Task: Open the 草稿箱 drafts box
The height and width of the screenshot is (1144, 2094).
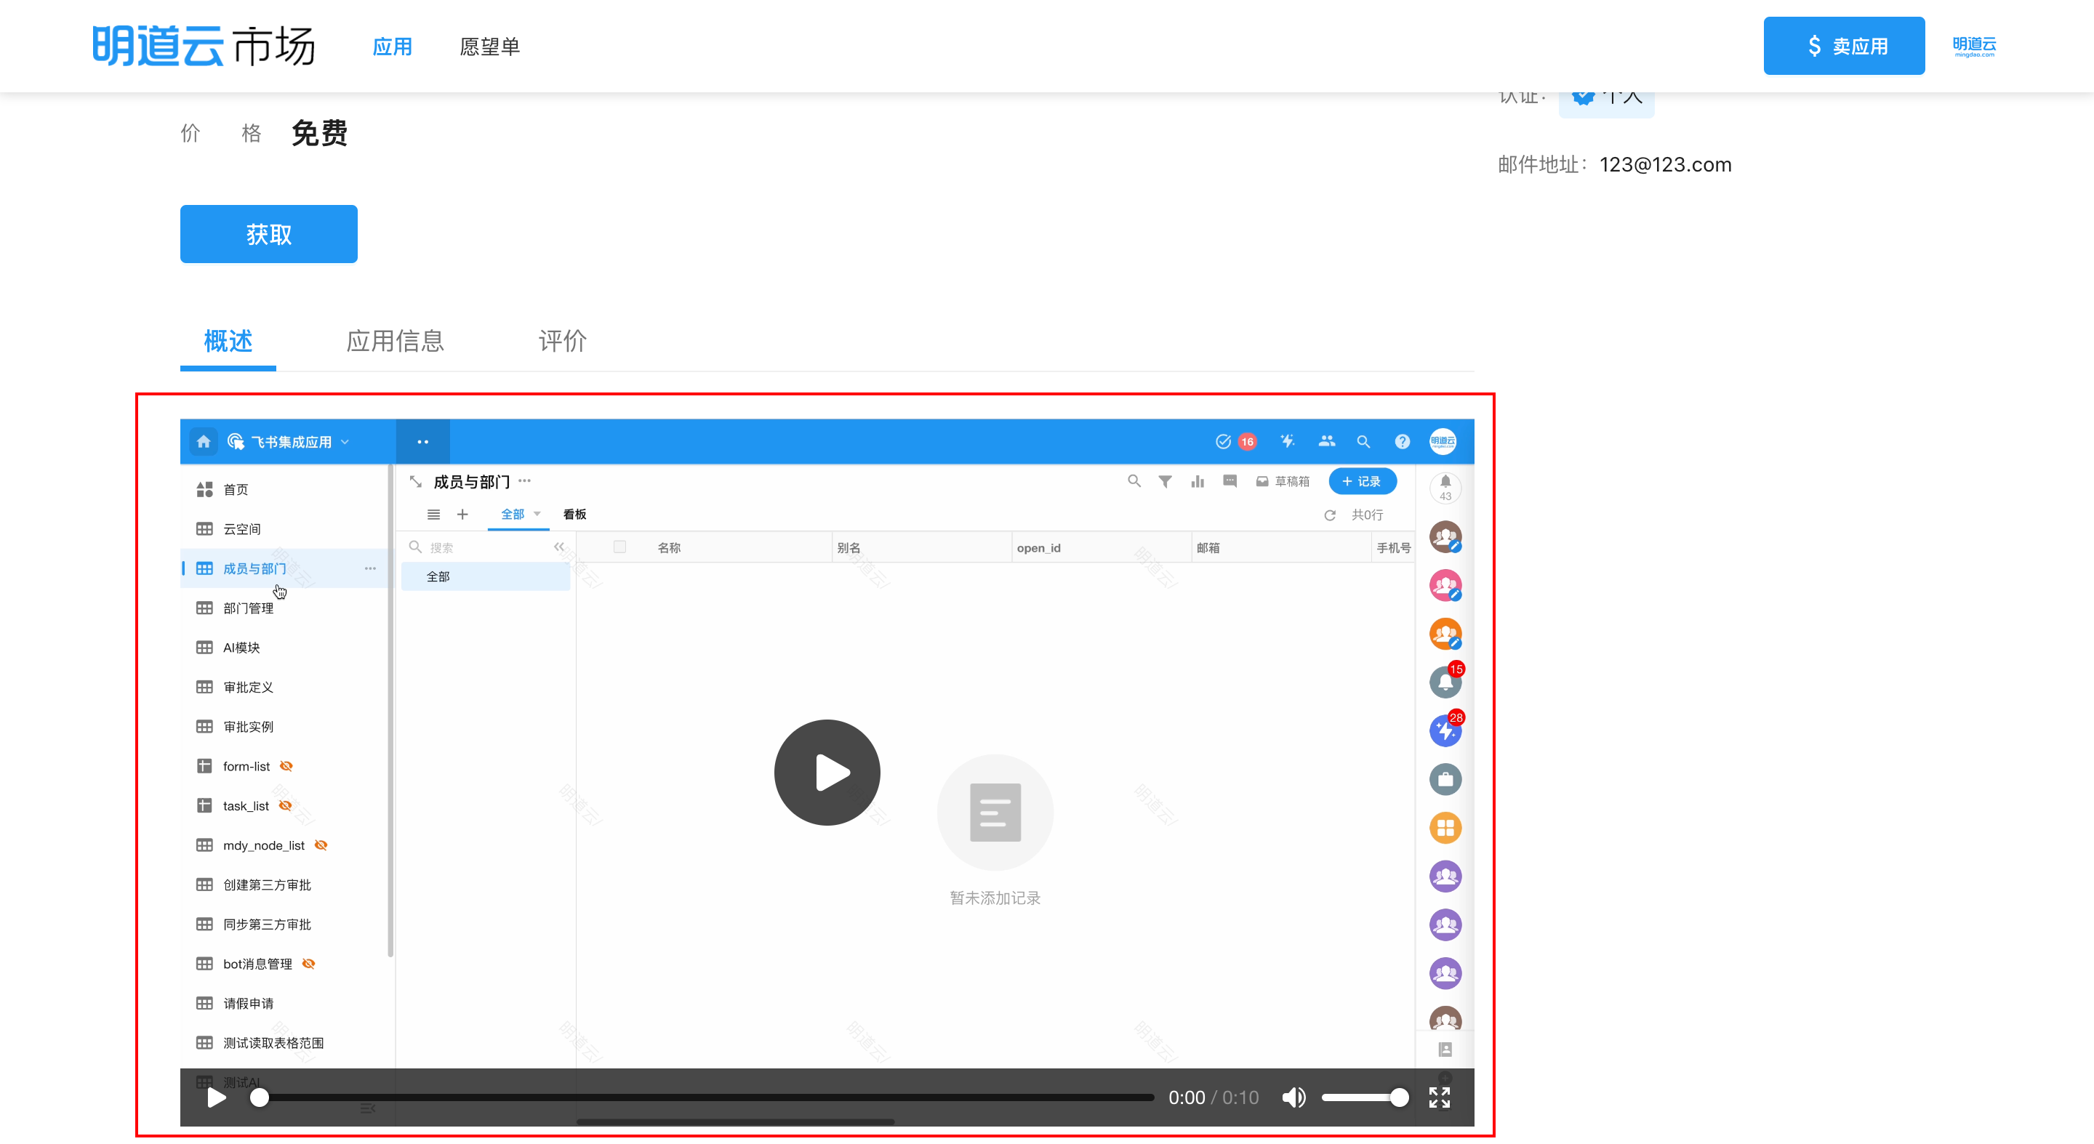Action: point(1282,481)
